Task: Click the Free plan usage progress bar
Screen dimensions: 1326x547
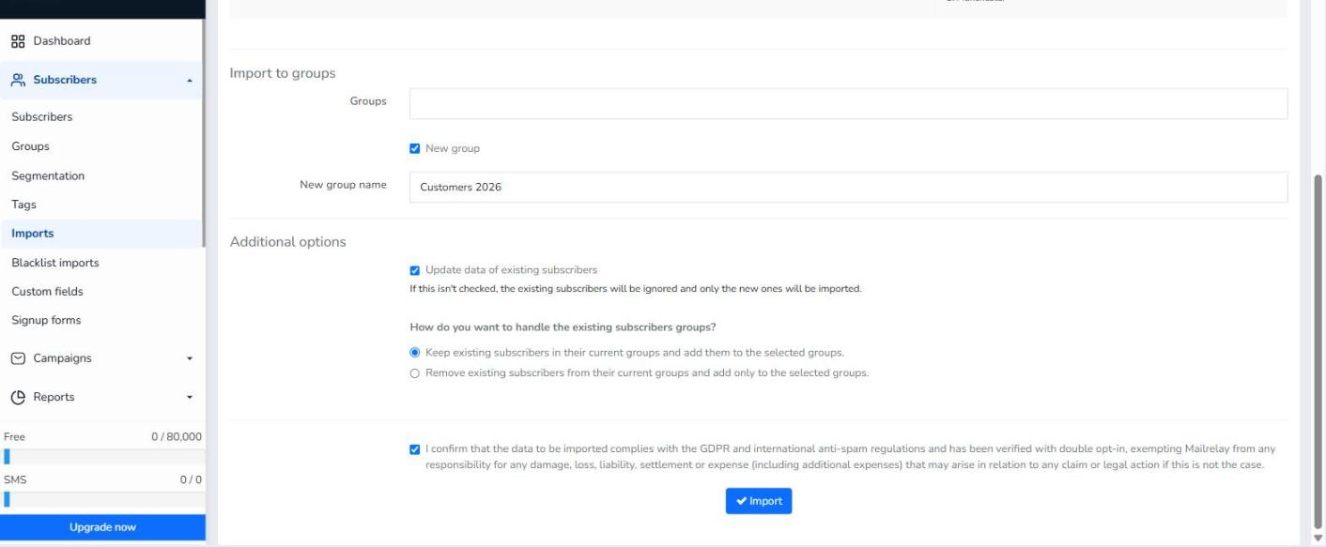Action: click(x=102, y=457)
